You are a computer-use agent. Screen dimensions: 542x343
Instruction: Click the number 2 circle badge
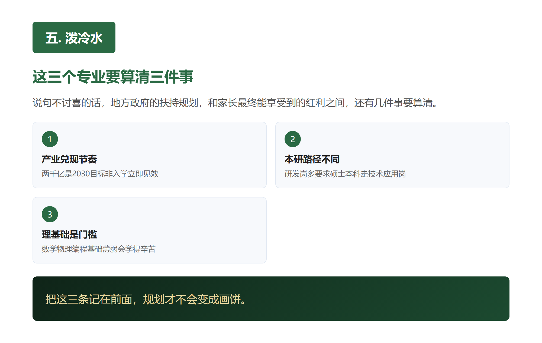tap(293, 139)
